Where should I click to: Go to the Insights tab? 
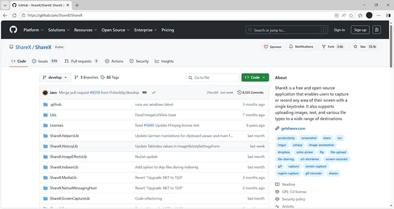coord(164,61)
